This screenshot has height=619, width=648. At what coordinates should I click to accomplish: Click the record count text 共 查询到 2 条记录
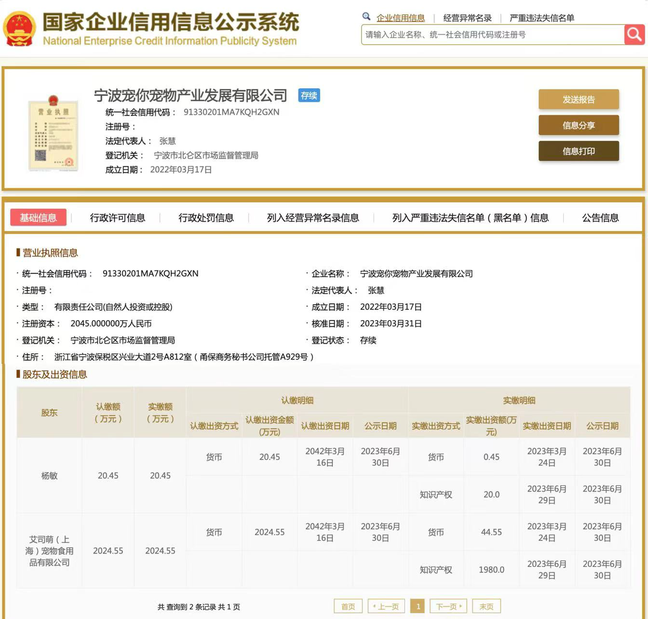pyautogui.click(x=187, y=607)
